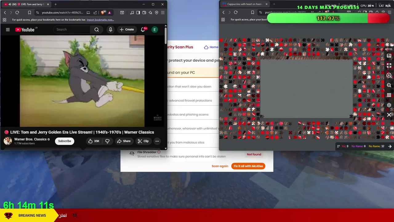394x222 pixels.
Task: Expand the puzzle players bar arrow
Action: (x=390, y=146)
